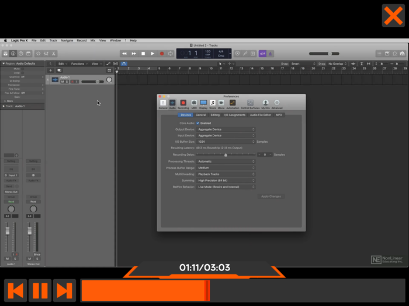Open the Automation preferences pane icon

(233, 104)
